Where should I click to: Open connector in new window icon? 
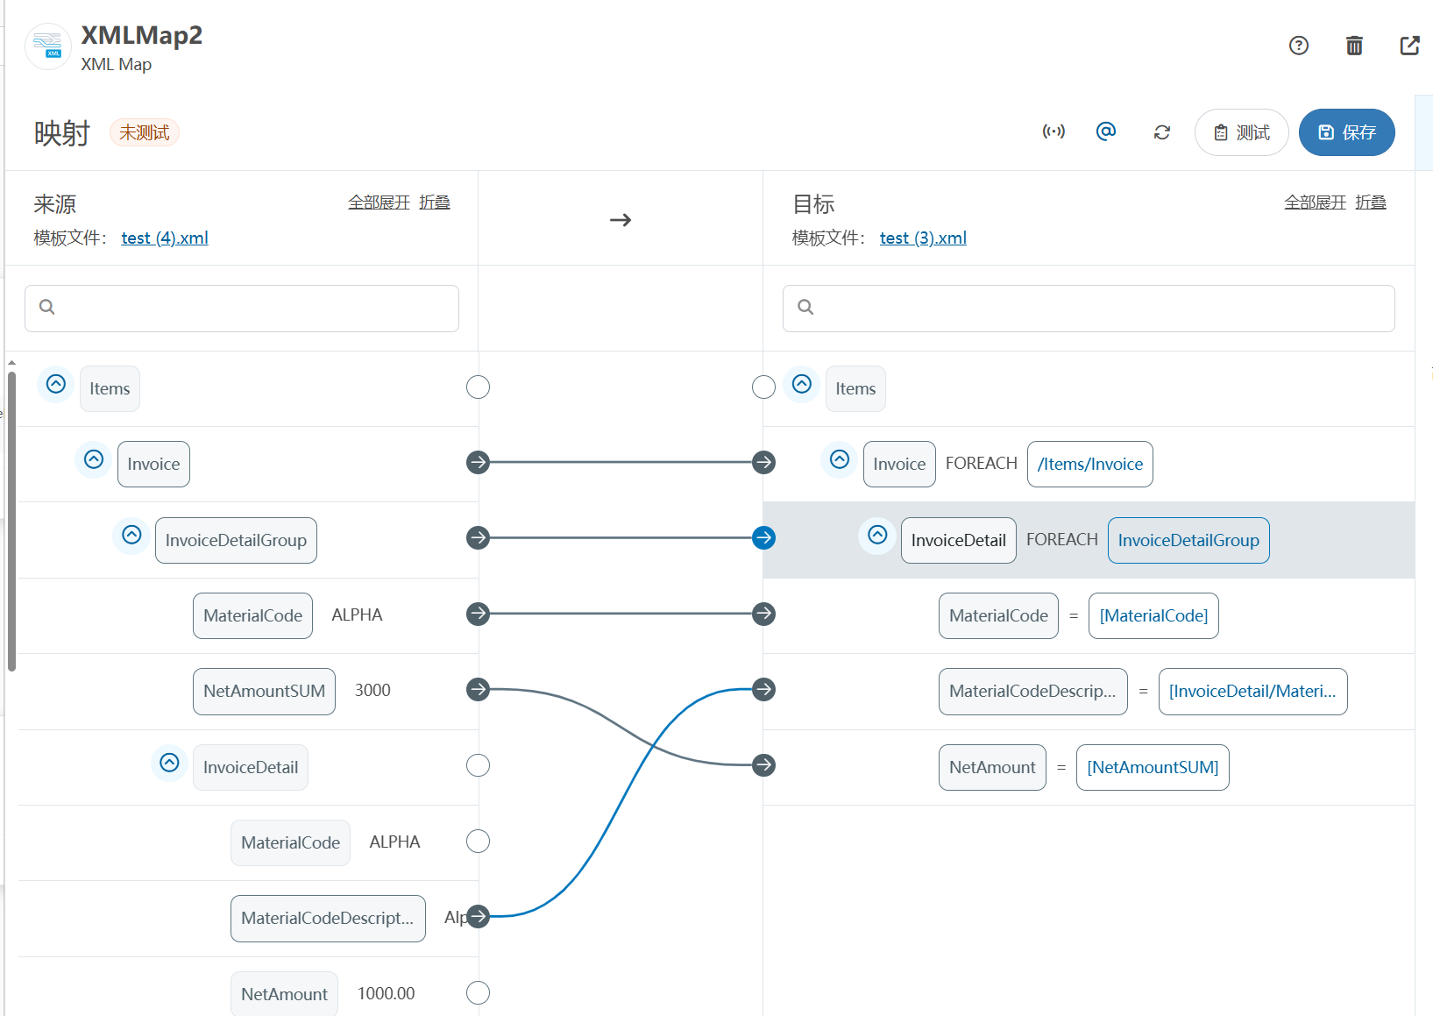click(x=1409, y=46)
